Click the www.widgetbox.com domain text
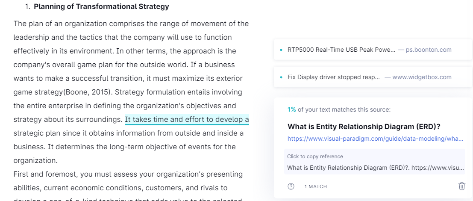Viewport: 473px width, 201px height. point(422,77)
